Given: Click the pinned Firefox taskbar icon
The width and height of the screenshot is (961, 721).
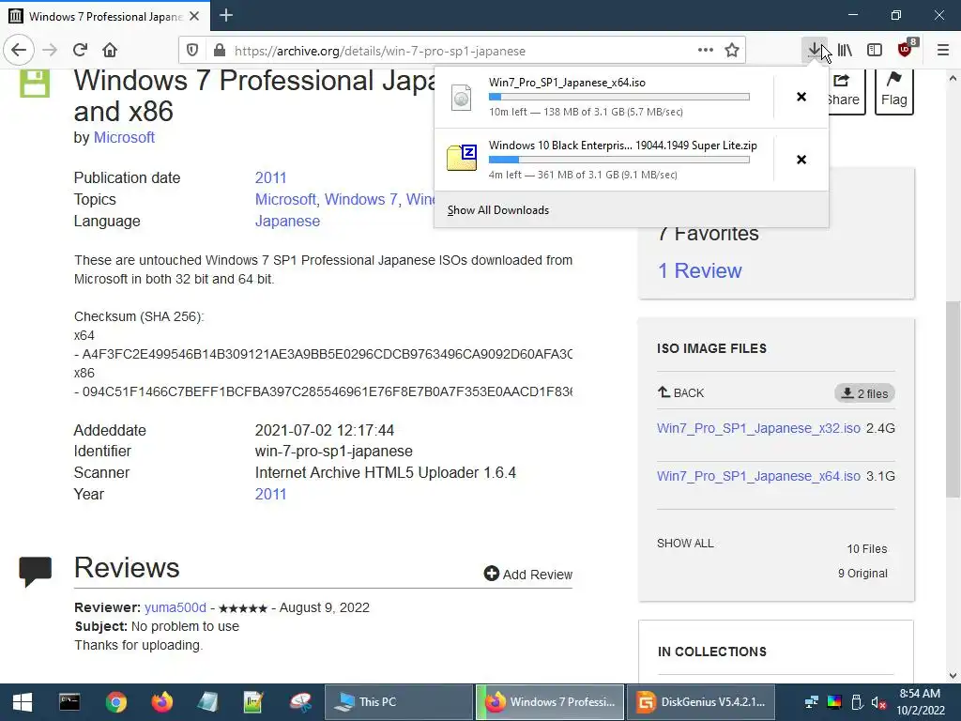Looking at the screenshot, I should 161,702.
